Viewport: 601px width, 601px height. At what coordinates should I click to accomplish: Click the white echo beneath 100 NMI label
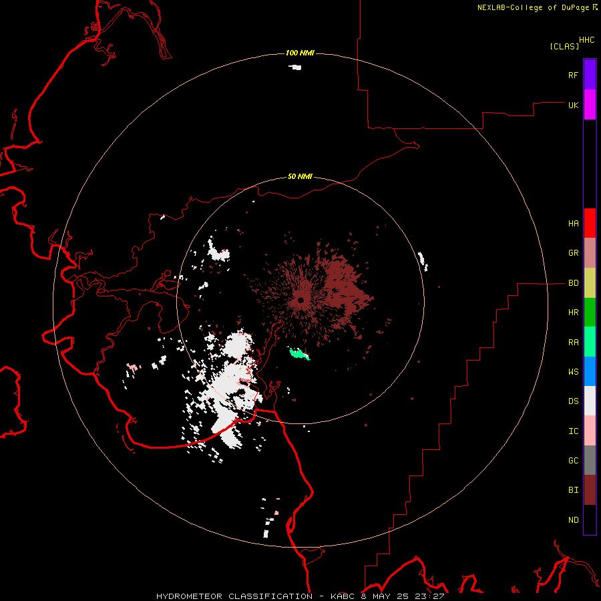click(295, 67)
